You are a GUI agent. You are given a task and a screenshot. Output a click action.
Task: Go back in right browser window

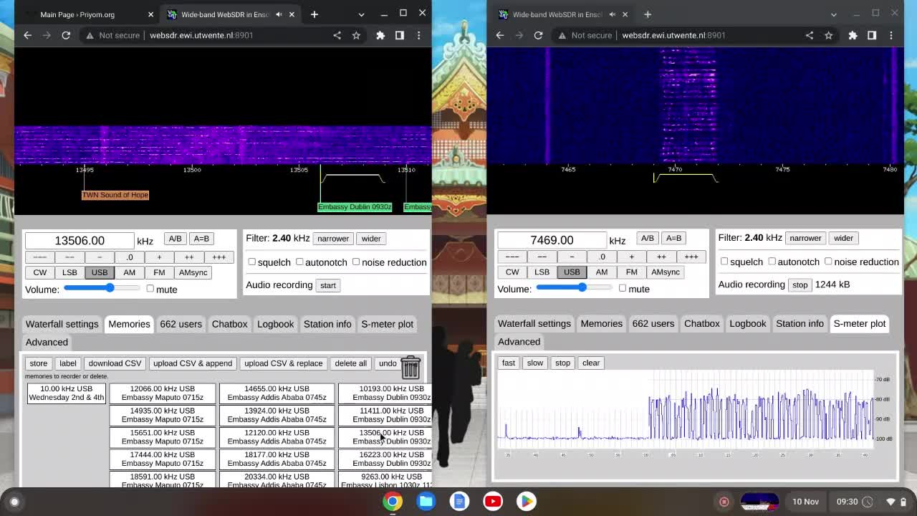pos(500,35)
